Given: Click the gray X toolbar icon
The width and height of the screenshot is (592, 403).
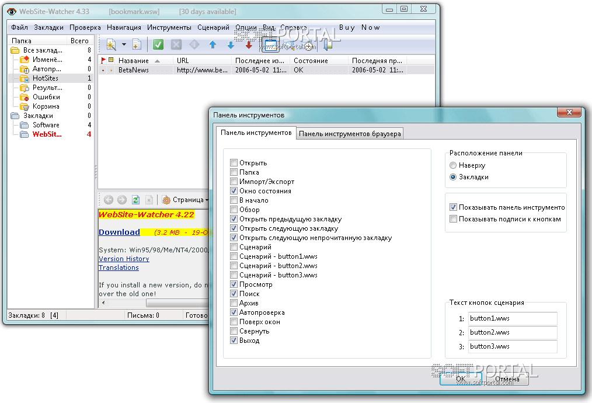Looking at the screenshot, I should 176,44.
